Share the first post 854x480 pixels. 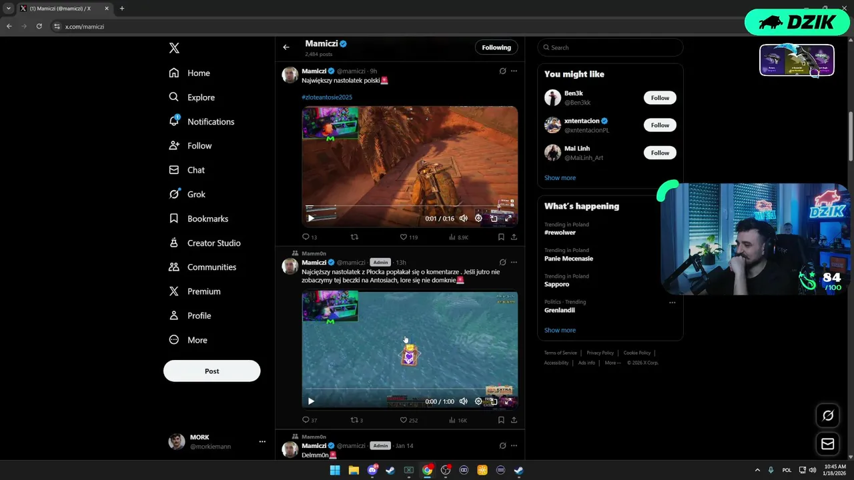514,237
